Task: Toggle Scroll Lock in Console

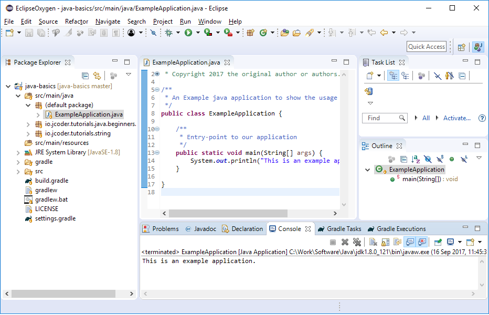Action: click(386, 242)
